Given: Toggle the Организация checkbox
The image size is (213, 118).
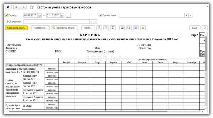Looking at the screenshot, I should 100,15.
